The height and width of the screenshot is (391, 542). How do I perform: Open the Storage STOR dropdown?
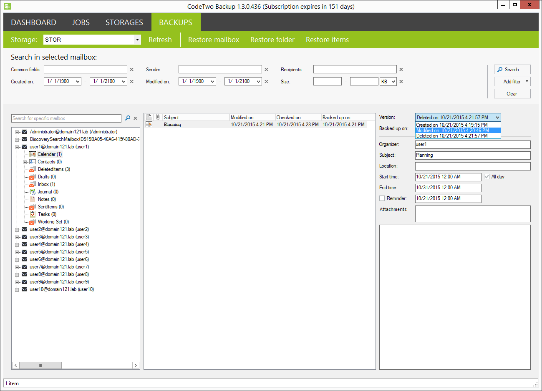[x=137, y=40]
